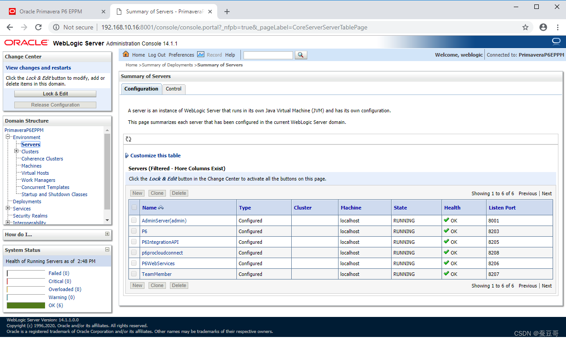Open a new browser tab with plus icon
This screenshot has height=341, width=566.
click(227, 12)
